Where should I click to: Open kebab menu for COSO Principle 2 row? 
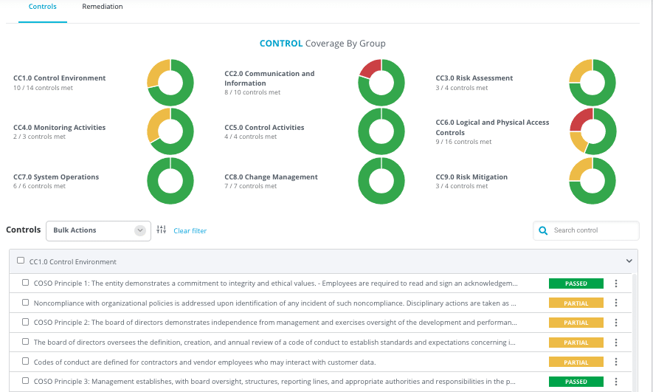[616, 323]
